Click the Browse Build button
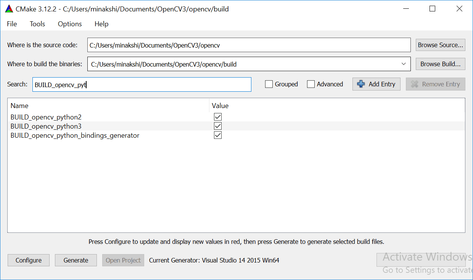Screen dimensions: 473x280 pos(441,64)
